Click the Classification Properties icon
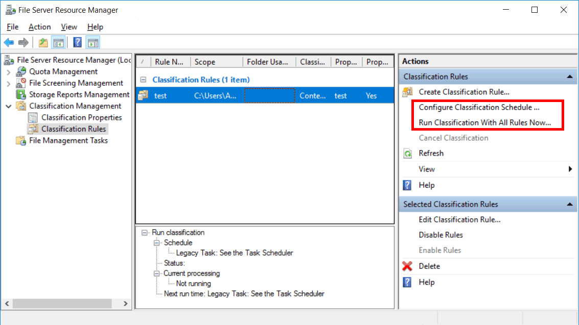Image resolution: width=579 pixels, height=325 pixels. (x=33, y=117)
